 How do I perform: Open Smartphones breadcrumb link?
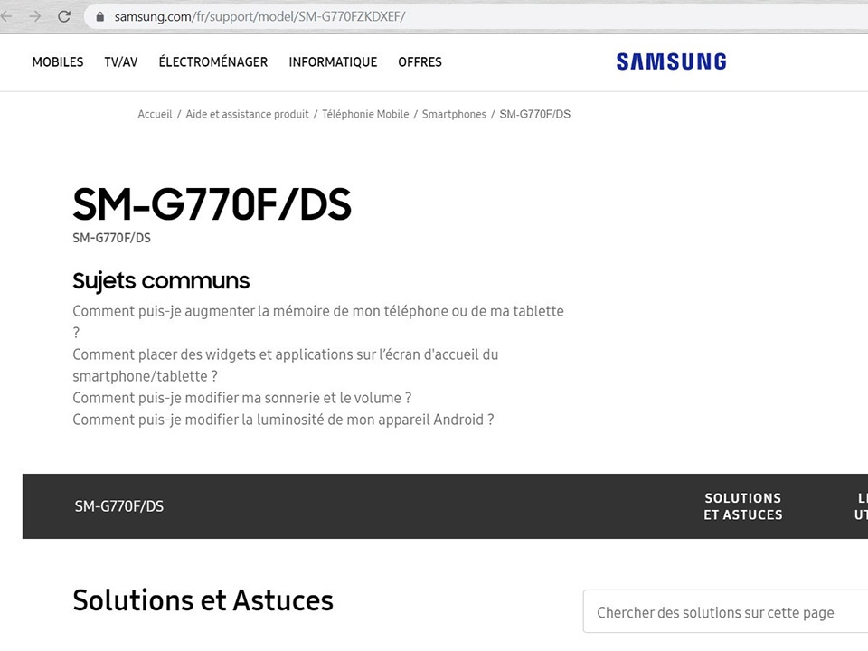[x=454, y=114]
